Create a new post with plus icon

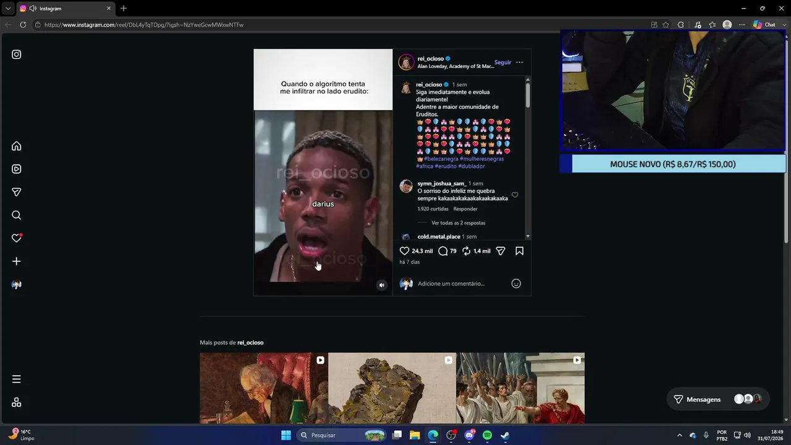click(17, 261)
